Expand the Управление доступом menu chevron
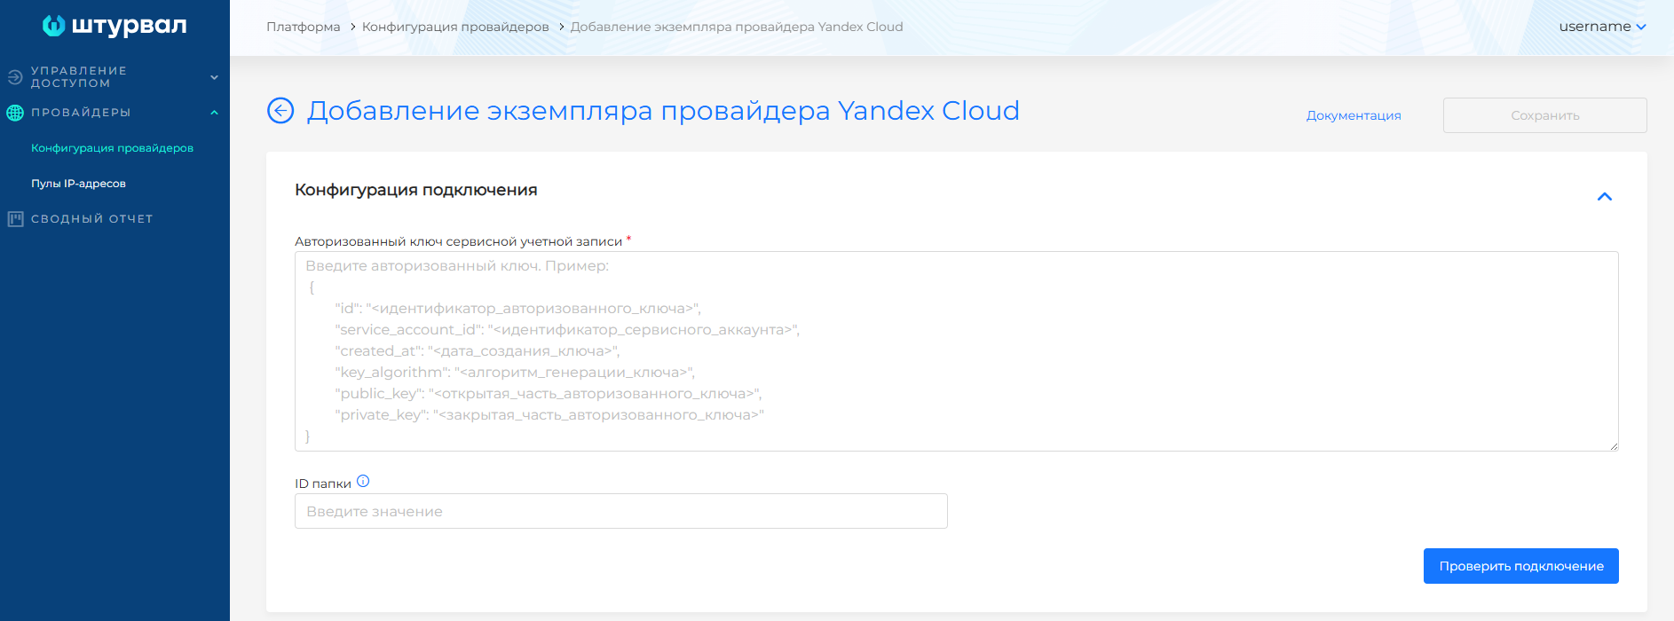This screenshot has height=621, width=1674. [x=214, y=77]
